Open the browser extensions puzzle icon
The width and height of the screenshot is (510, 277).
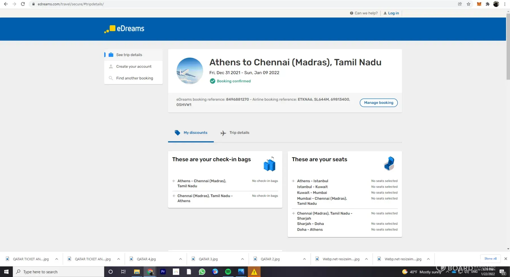pos(487,4)
